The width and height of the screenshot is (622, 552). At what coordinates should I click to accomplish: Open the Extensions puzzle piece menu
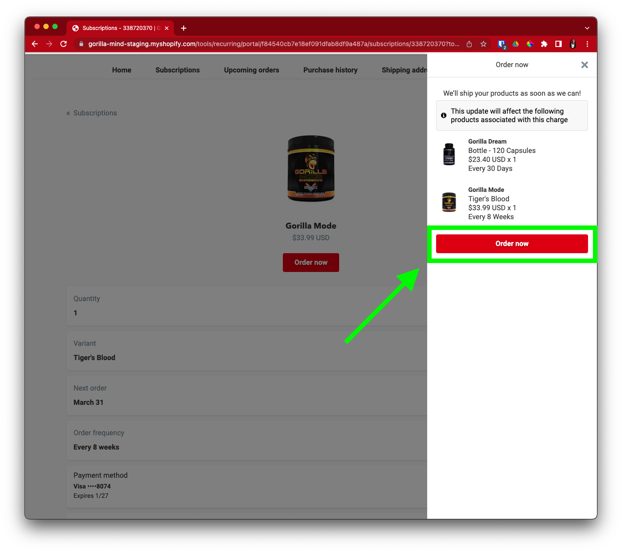pyautogui.click(x=544, y=44)
